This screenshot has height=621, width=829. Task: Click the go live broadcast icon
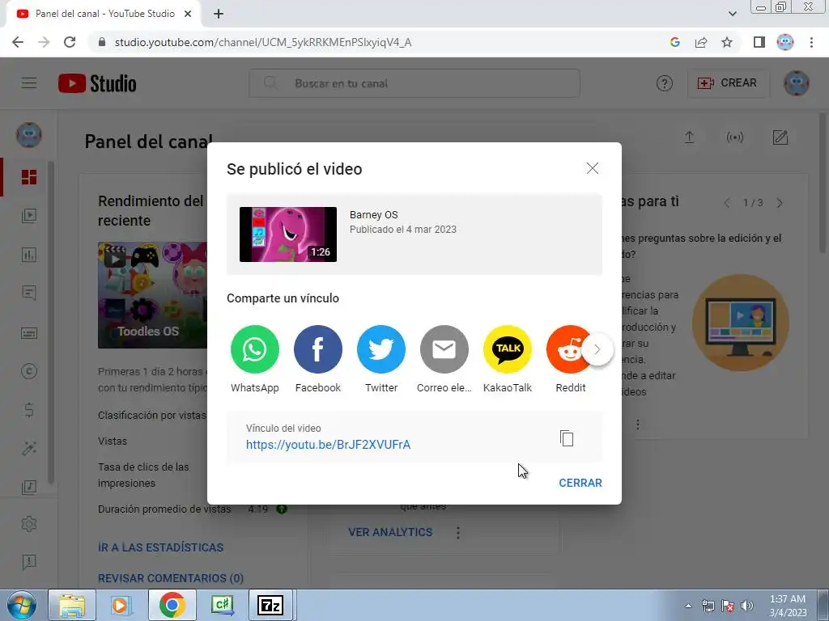735,137
